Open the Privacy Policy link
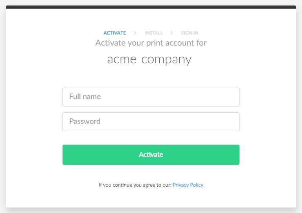The image size is (302, 213). (188, 185)
